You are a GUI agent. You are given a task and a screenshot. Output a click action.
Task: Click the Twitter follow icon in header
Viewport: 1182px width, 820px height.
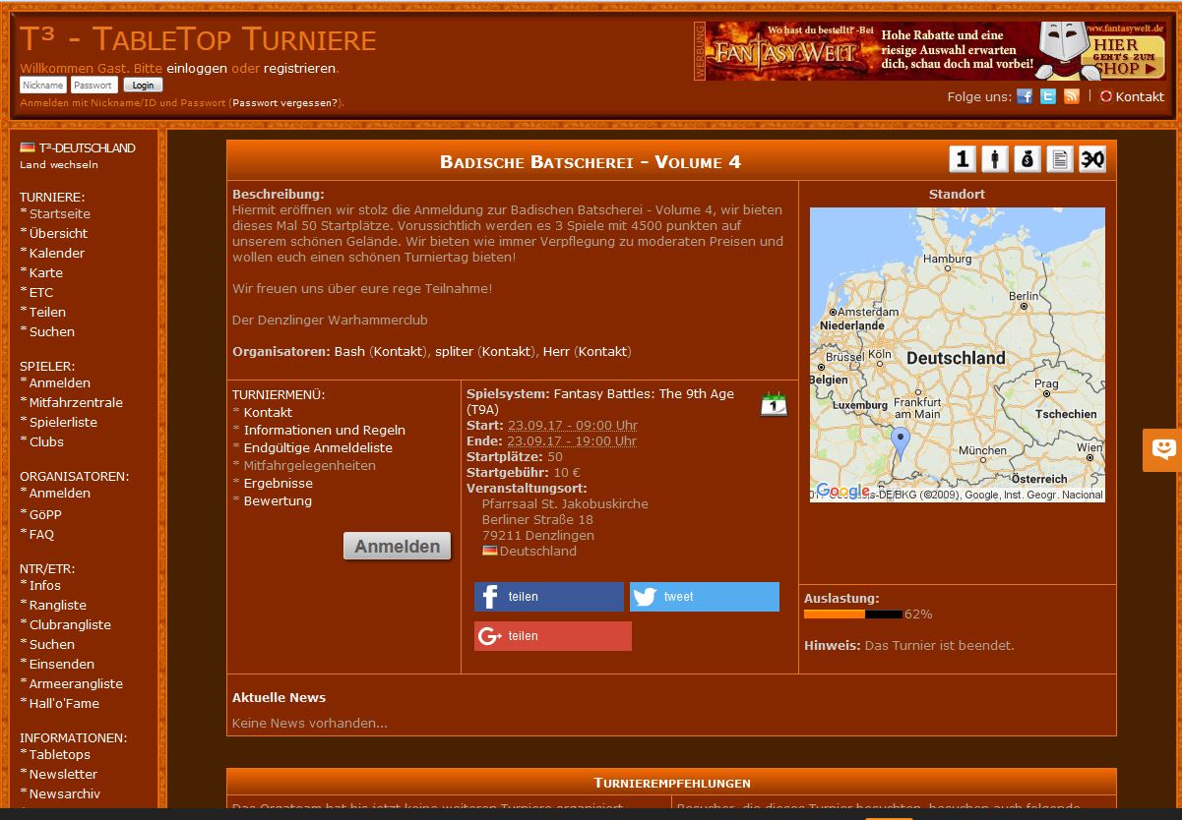pyautogui.click(x=1048, y=96)
